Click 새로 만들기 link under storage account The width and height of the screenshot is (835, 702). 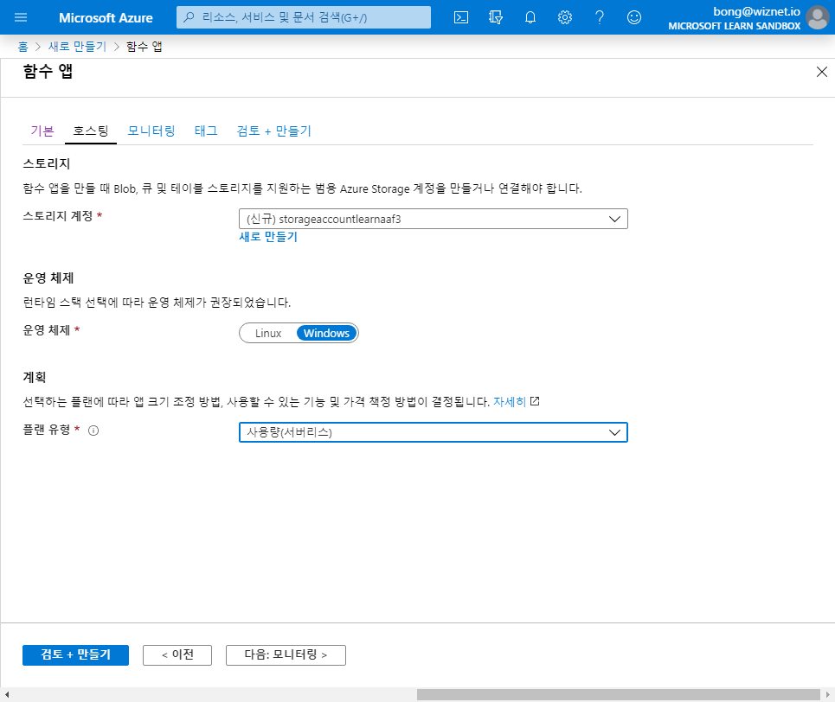[268, 237]
